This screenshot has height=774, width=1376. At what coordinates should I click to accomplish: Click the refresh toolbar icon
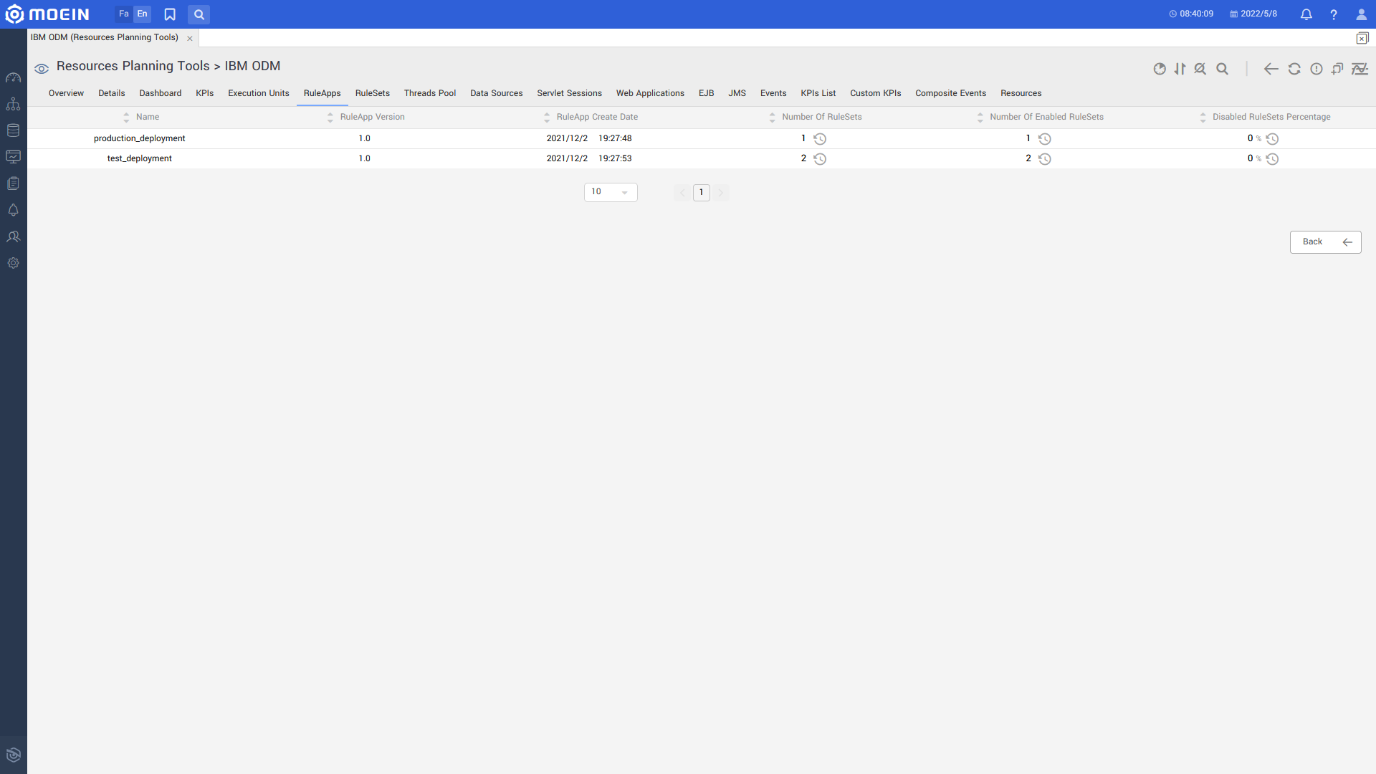click(x=1294, y=69)
